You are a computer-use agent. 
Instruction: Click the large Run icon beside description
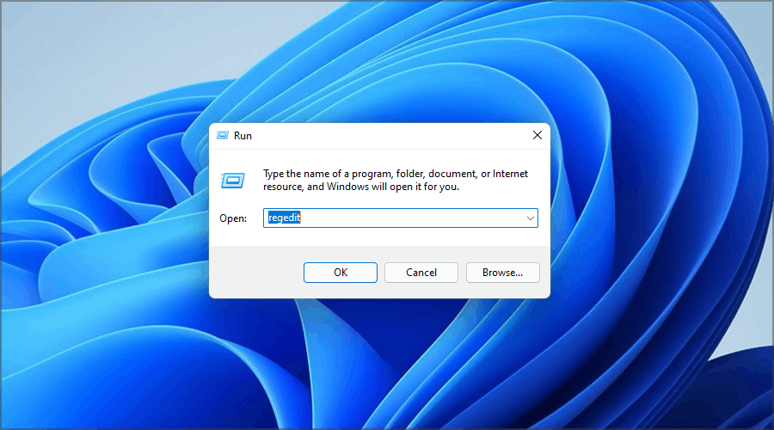tap(232, 181)
